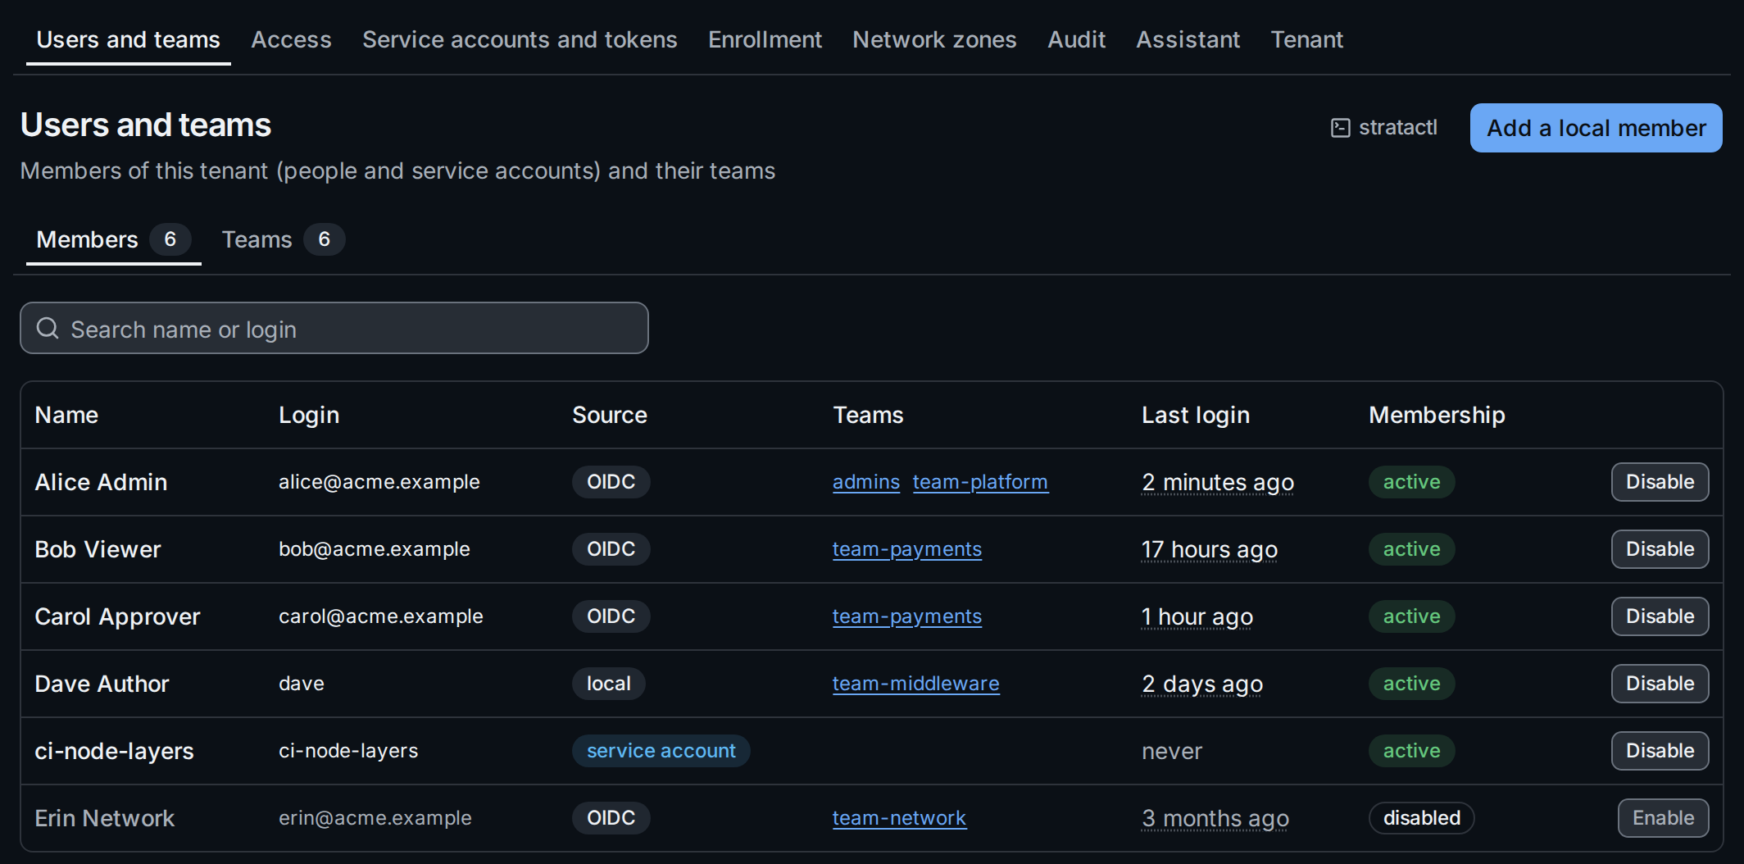Image resolution: width=1744 pixels, height=864 pixels.
Task: Click the Dave Author name
Action: point(102,684)
